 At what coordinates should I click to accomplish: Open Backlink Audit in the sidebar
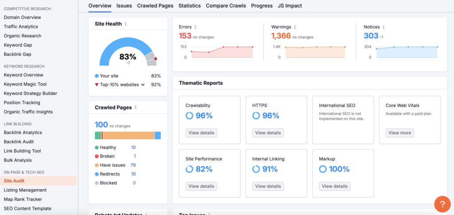[x=19, y=142]
